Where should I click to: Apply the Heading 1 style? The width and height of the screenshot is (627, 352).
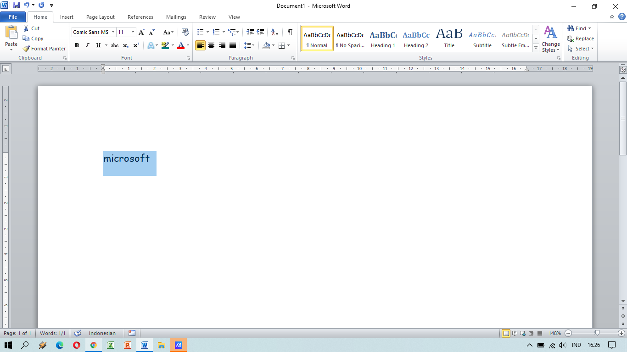[383, 38]
